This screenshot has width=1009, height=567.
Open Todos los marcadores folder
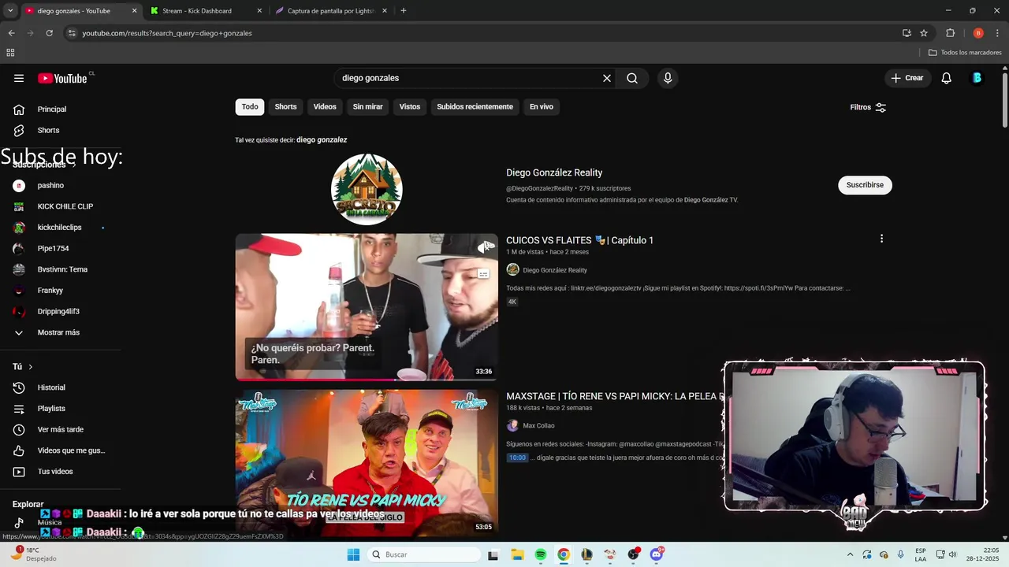(x=965, y=53)
